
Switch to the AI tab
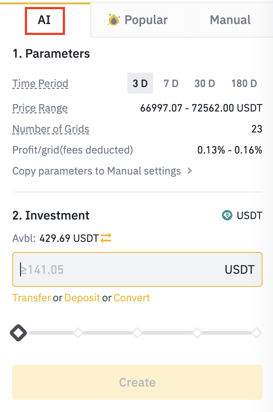44,20
